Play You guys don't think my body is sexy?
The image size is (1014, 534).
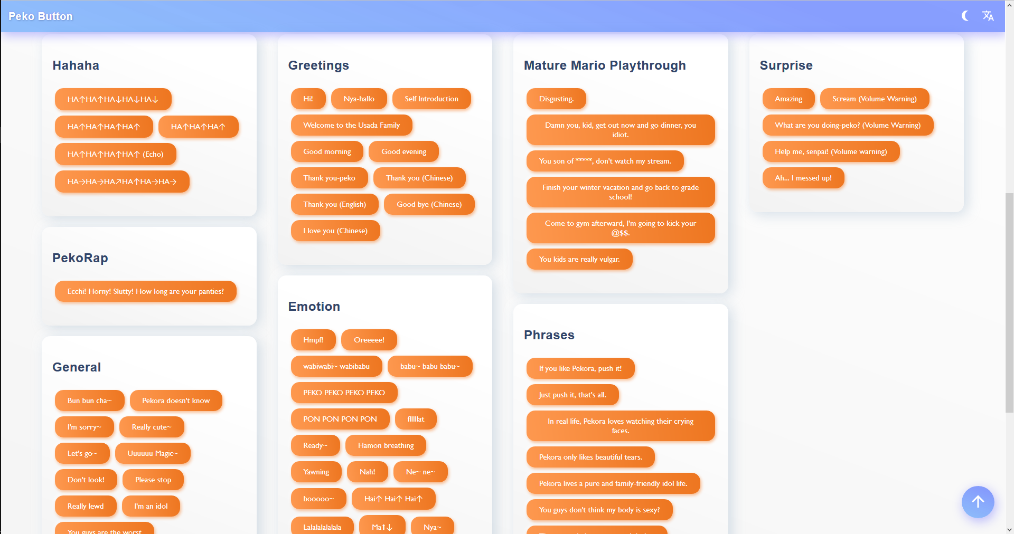(x=599, y=510)
